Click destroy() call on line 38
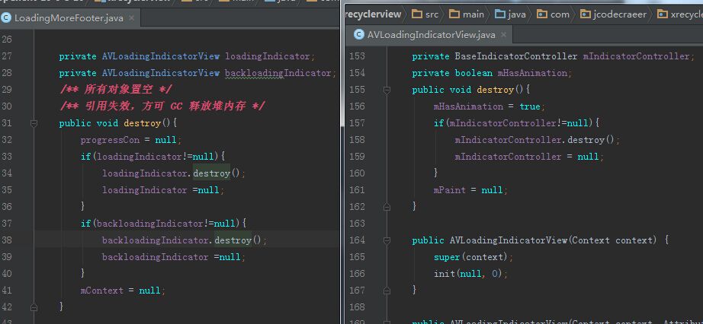 [x=233, y=240]
